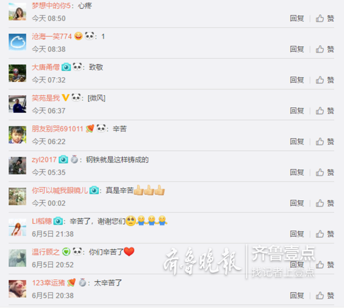Thumbs-up 你可以喊我眼镜儿's comment

click(x=325, y=203)
